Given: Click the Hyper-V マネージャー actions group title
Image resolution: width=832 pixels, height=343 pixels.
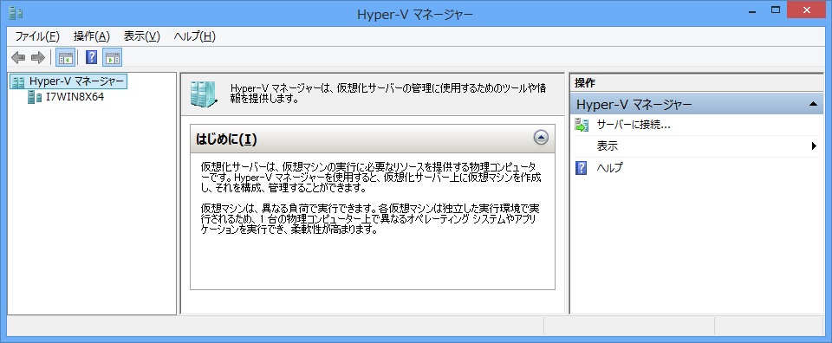Looking at the screenshot, I should tap(634, 105).
